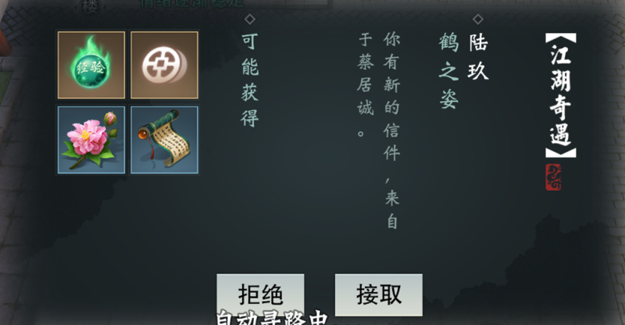
Task: Select the white coin currency reward icon
Action: tap(164, 65)
